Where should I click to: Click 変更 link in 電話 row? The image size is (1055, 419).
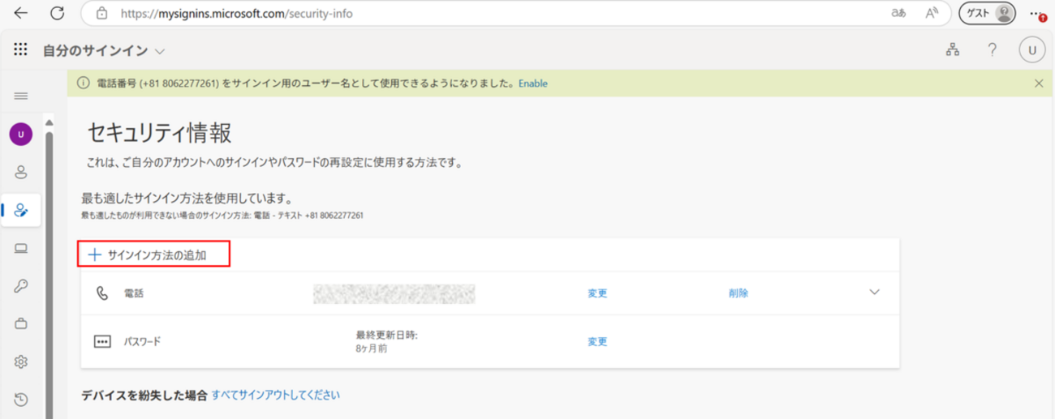pos(597,293)
